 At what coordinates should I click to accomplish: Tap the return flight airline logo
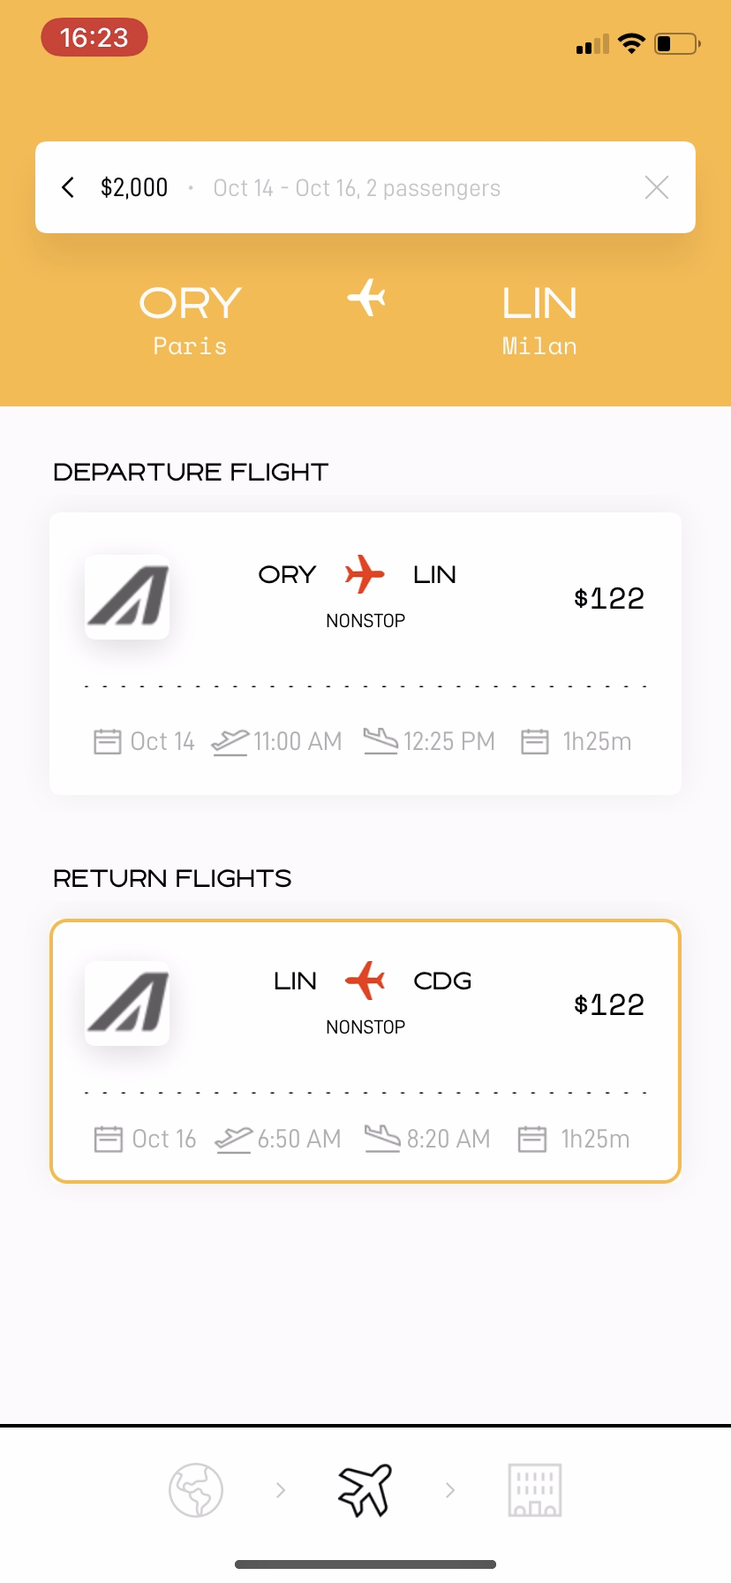127,1004
